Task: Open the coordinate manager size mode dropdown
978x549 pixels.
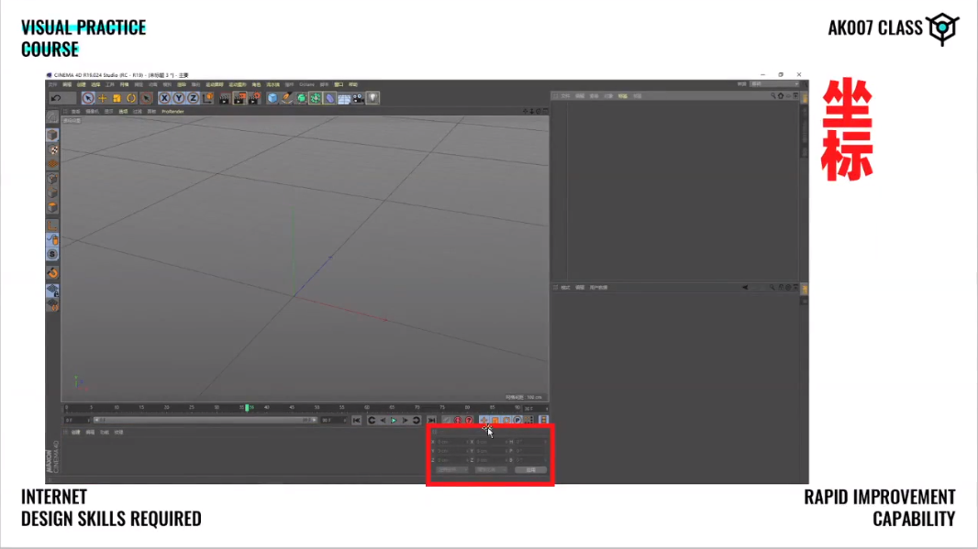Action: pos(491,470)
